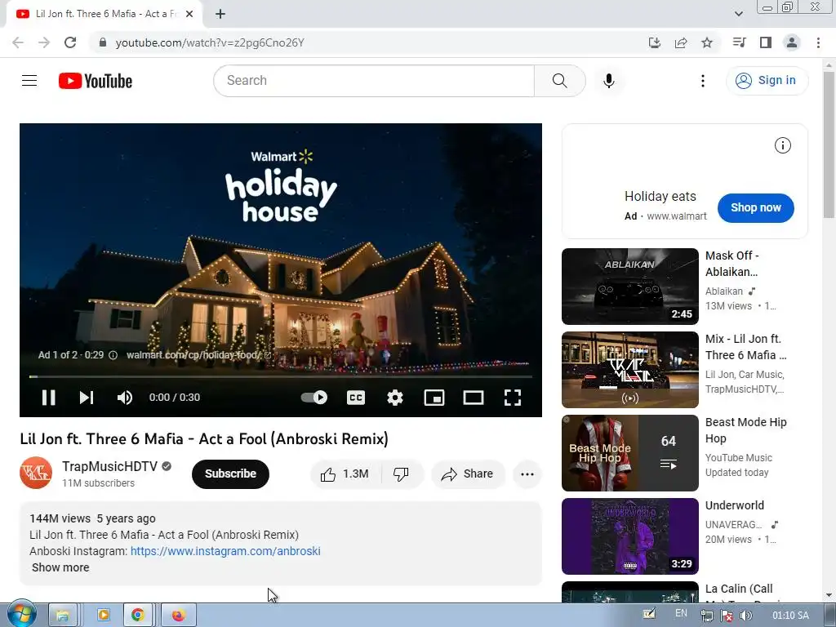The height and width of the screenshot is (627, 836).
Task: Go back in browser history
Action: 18,42
